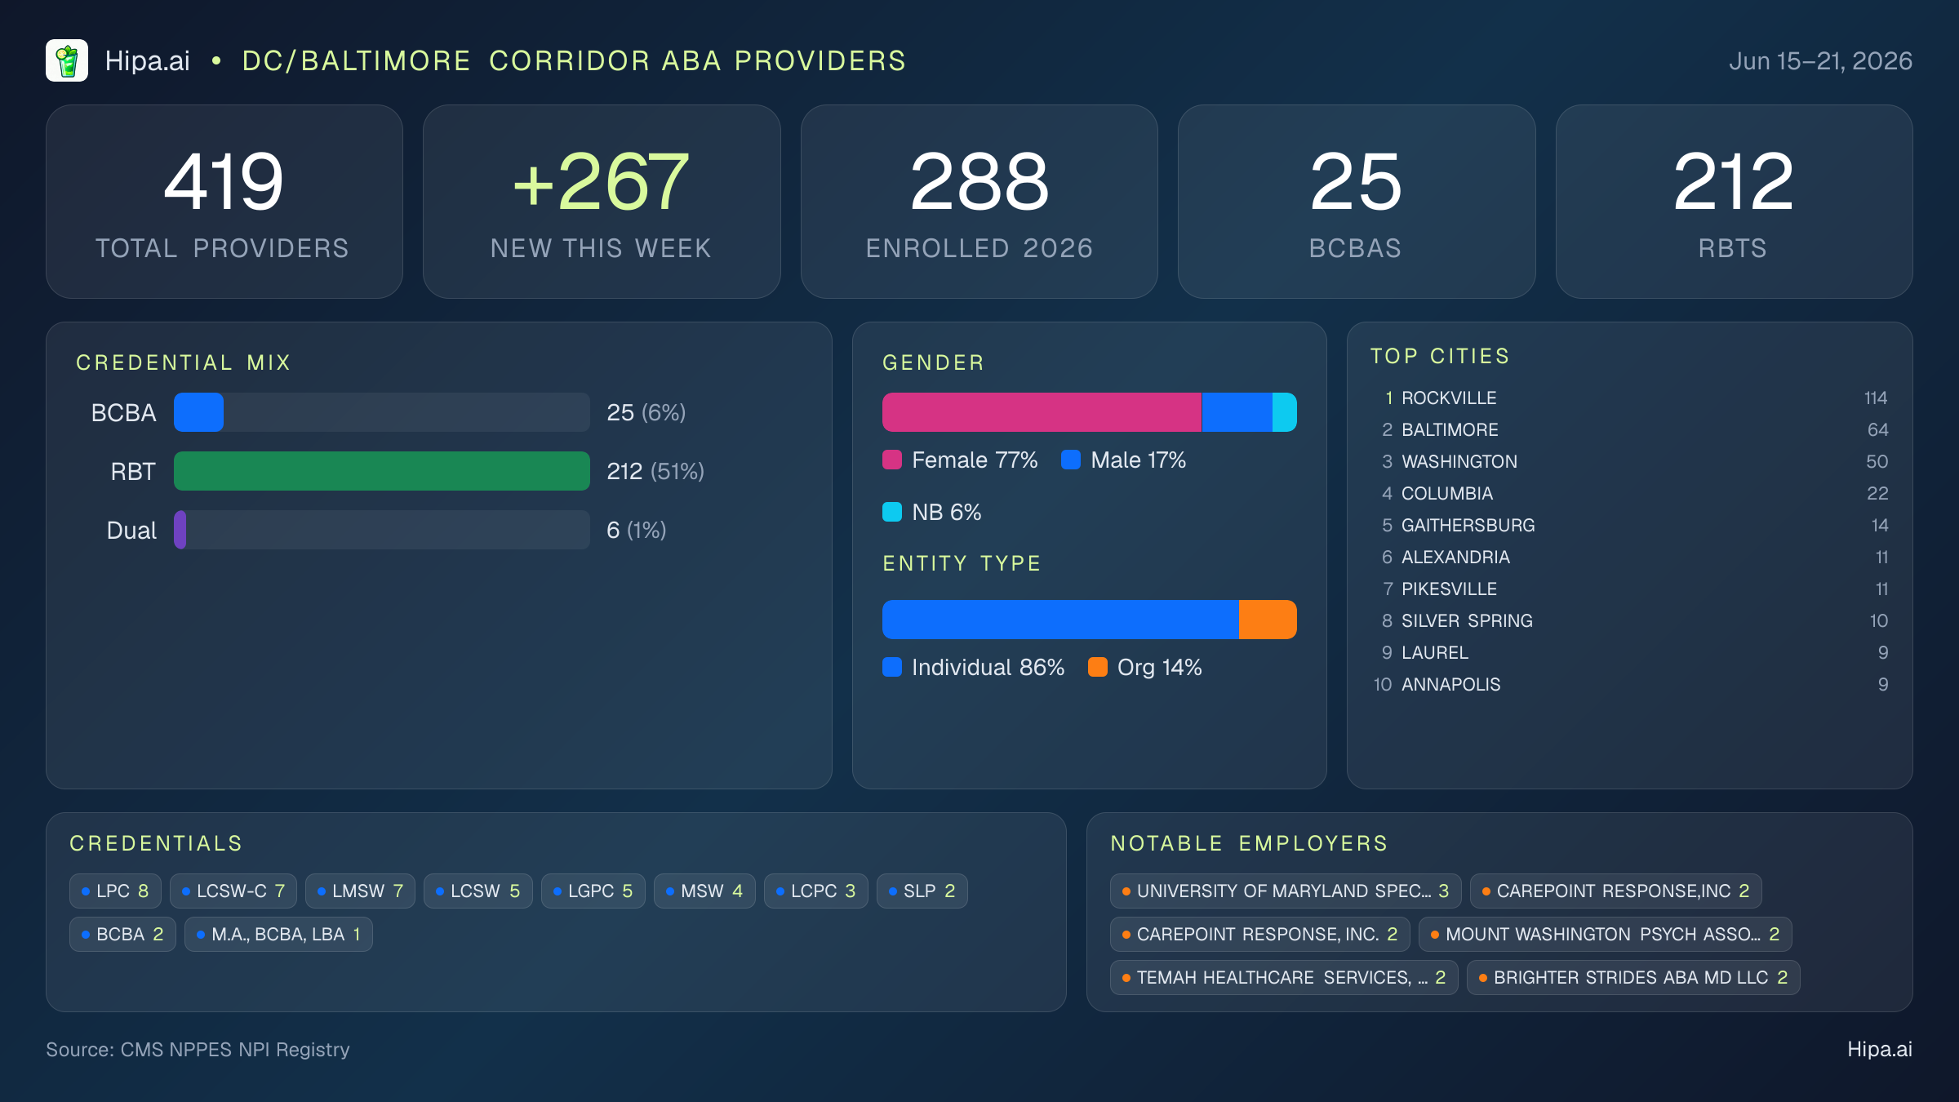Click the Carepoint Response,Inc 2 employer chip
Viewport: 1959px width, 1102px height.
1615,891
